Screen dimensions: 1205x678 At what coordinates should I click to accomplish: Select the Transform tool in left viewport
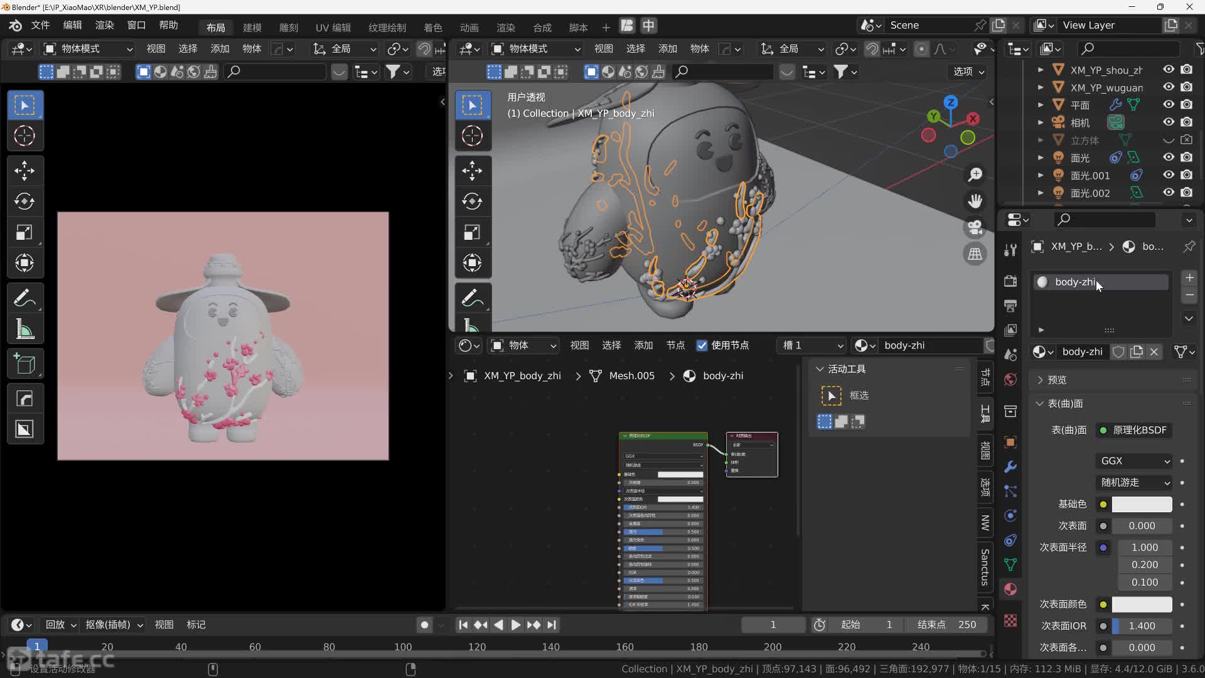pyautogui.click(x=24, y=263)
